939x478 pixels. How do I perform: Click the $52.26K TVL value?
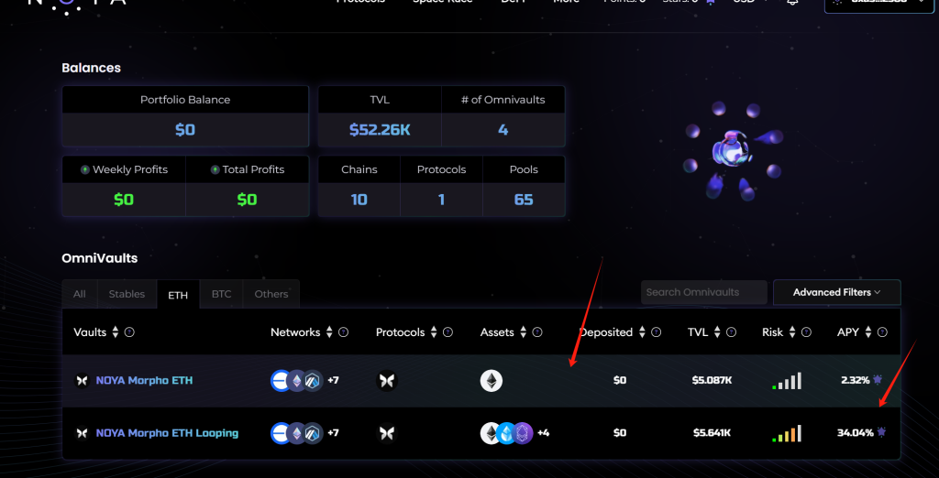pos(380,130)
